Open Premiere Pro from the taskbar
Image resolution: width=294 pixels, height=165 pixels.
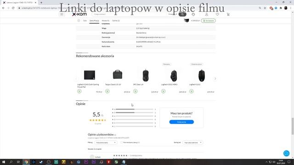pos(86,162)
